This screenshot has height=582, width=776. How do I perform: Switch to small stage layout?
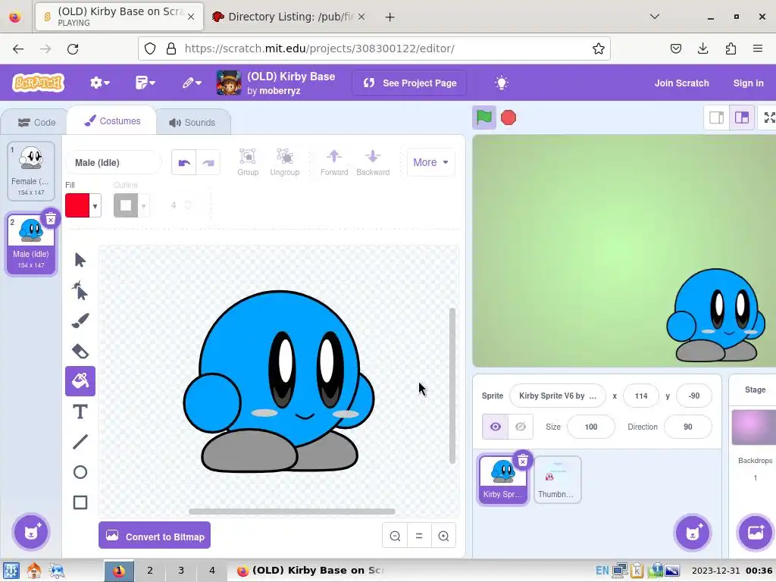pos(717,117)
